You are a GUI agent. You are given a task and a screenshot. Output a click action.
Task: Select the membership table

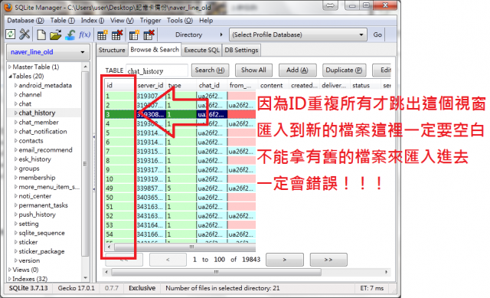click(37, 178)
